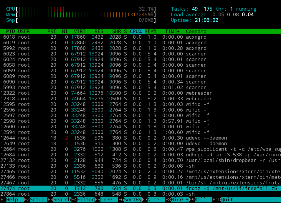Sort by the SHR column header
281x203 pixels.
click(117, 31)
